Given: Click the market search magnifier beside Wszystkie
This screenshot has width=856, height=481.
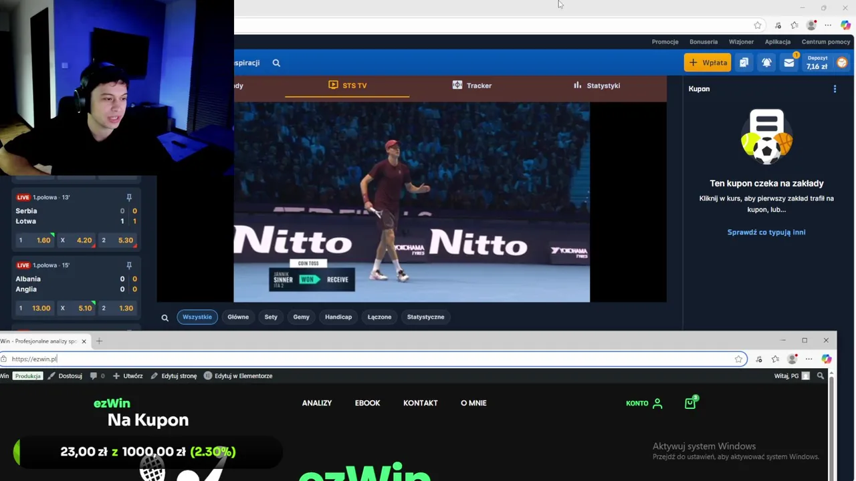Looking at the screenshot, I should (165, 317).
